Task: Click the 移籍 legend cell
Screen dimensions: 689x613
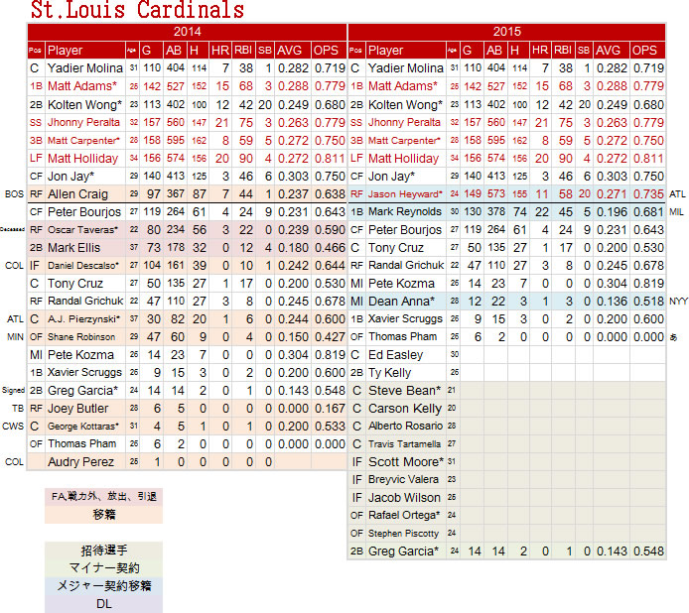Action: tap(103, 515)
